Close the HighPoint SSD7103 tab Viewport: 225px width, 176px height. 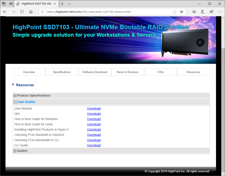pyautogui.click(x=55, y=4)
